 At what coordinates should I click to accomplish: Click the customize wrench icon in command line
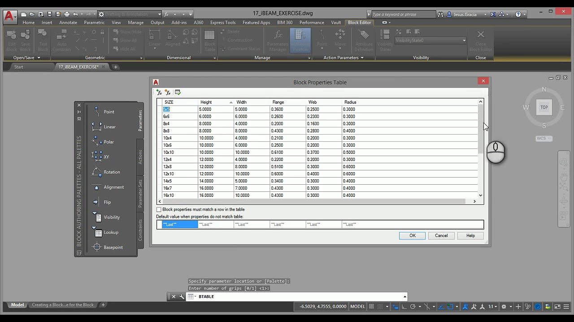point(182,297)
